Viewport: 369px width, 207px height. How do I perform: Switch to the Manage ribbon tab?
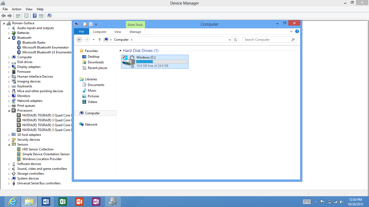pos(135,32)
